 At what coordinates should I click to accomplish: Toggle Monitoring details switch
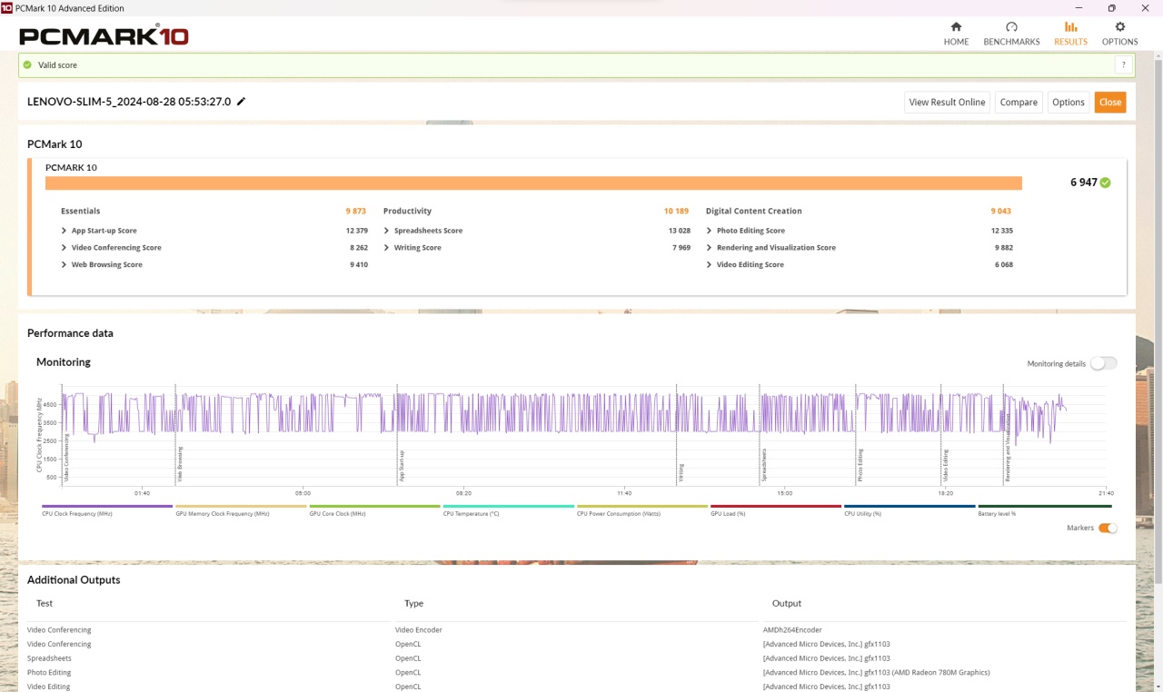click(1103, 363)
